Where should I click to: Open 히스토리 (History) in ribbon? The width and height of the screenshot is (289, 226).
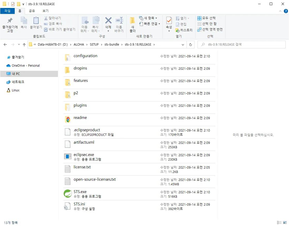[x=184, y=30]
